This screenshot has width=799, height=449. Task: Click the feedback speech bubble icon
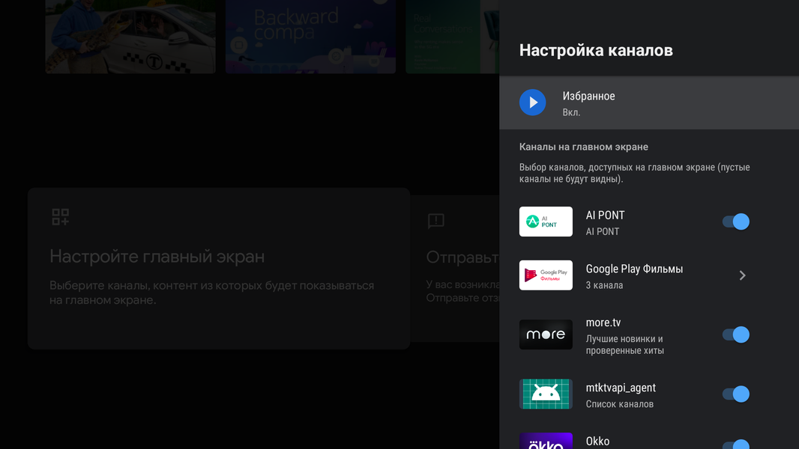pos(436,221)
